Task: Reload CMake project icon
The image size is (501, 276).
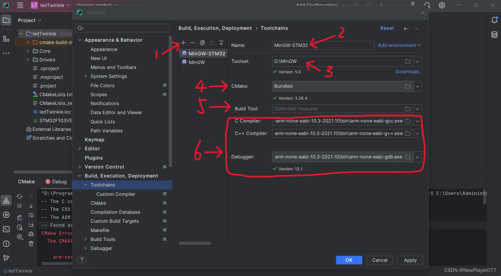Action: 19,196
